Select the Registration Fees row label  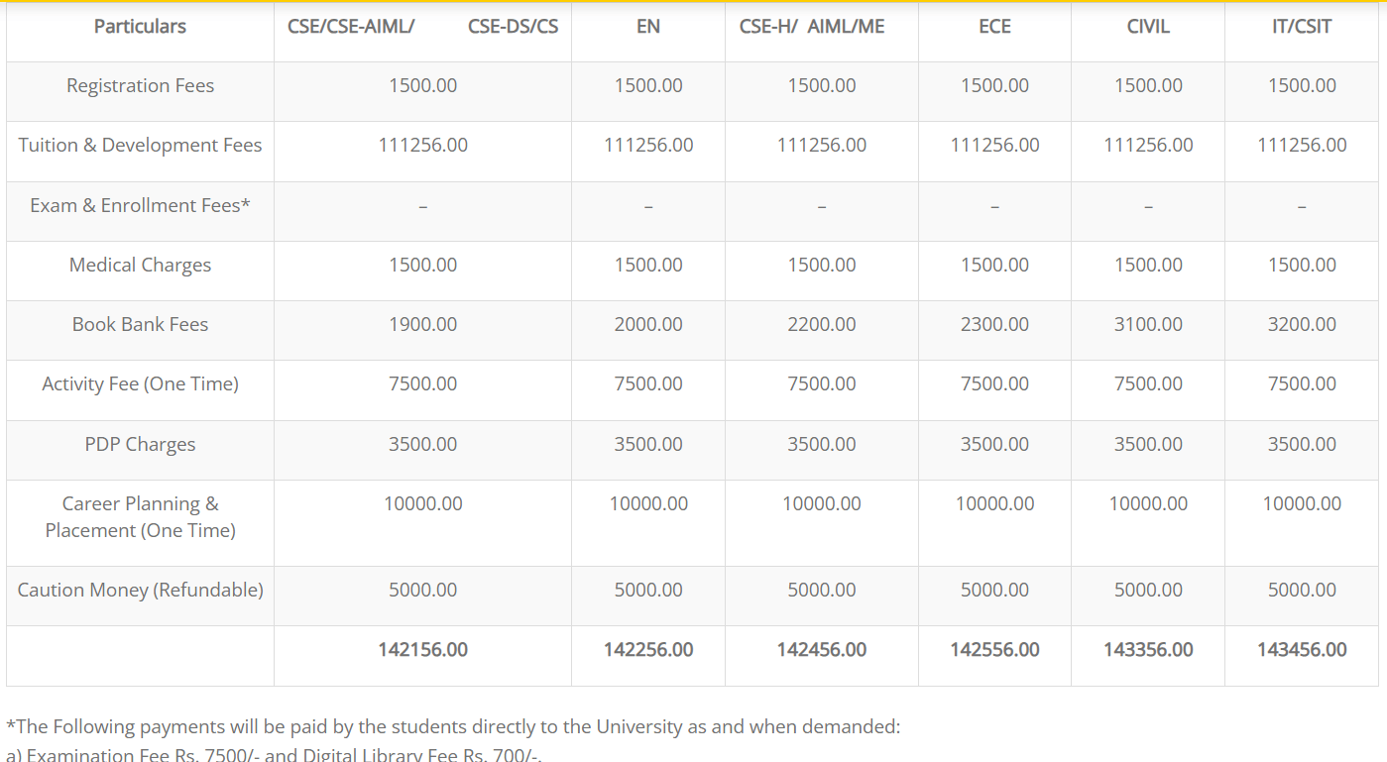[x=140, y=86]
